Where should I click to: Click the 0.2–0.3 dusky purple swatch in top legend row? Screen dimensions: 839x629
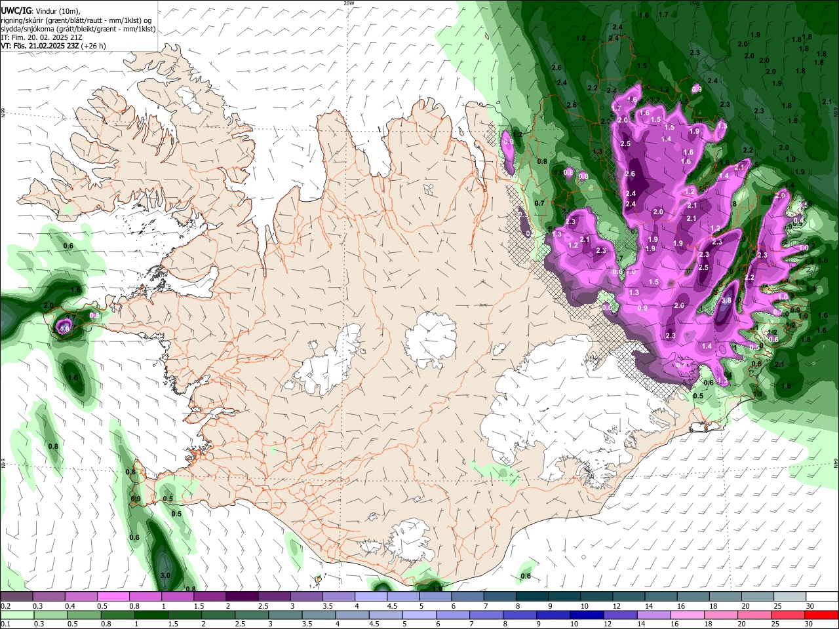tap(16, 596)
